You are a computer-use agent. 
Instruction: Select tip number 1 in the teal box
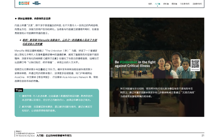[x=56, y=98]
